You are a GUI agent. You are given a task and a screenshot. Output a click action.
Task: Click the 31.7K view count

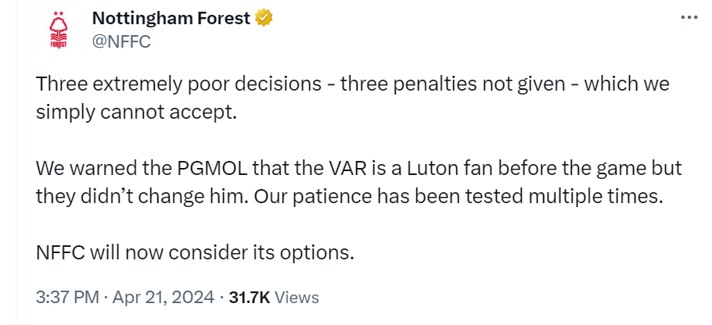249,297
